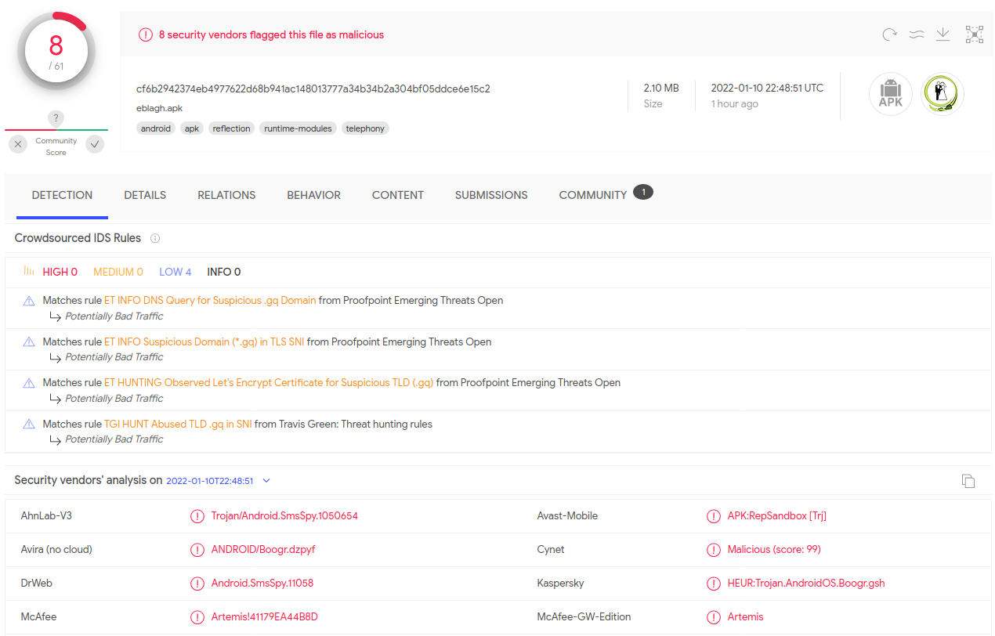Click the Android APK file type icon

[890, 94]
